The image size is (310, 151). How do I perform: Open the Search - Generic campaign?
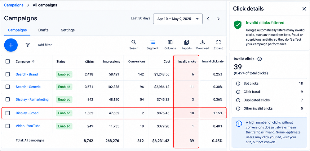28,87
